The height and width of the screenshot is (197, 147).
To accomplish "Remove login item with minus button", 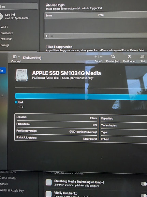I will (x=52, y=36).
